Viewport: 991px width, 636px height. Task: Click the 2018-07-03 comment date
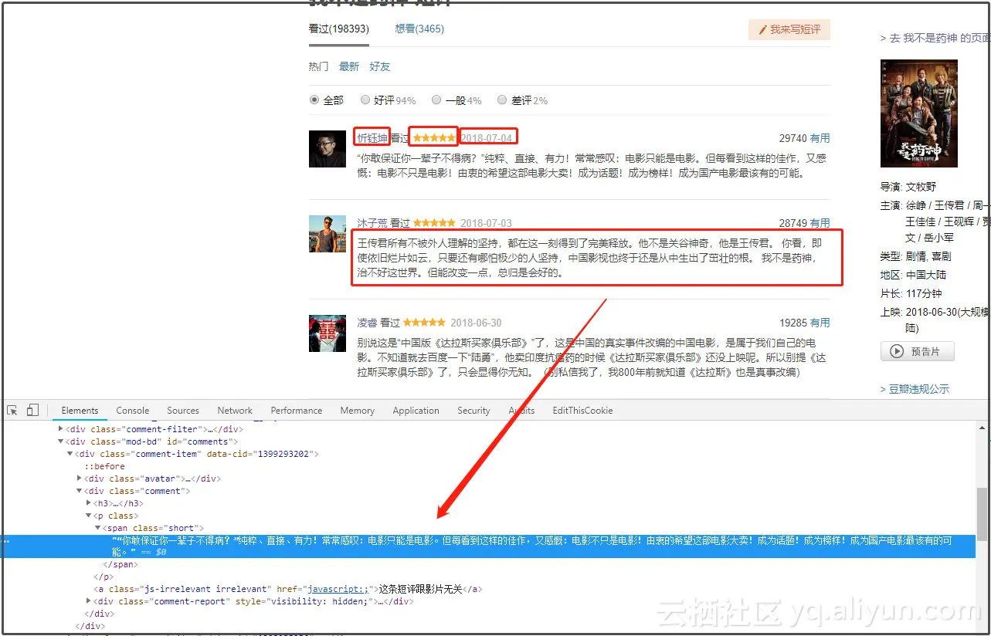[486, 222]
